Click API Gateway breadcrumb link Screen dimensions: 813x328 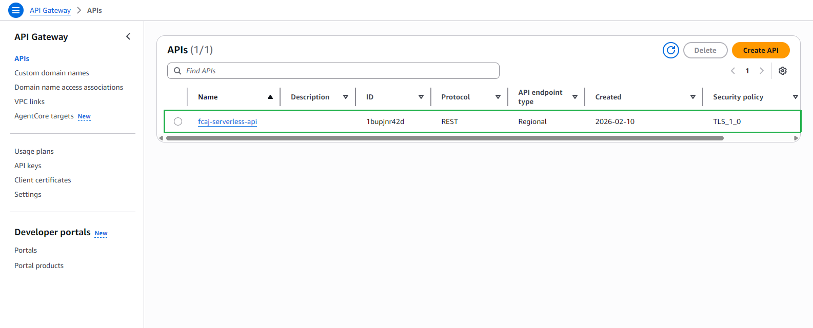click(x=50, y=10)
